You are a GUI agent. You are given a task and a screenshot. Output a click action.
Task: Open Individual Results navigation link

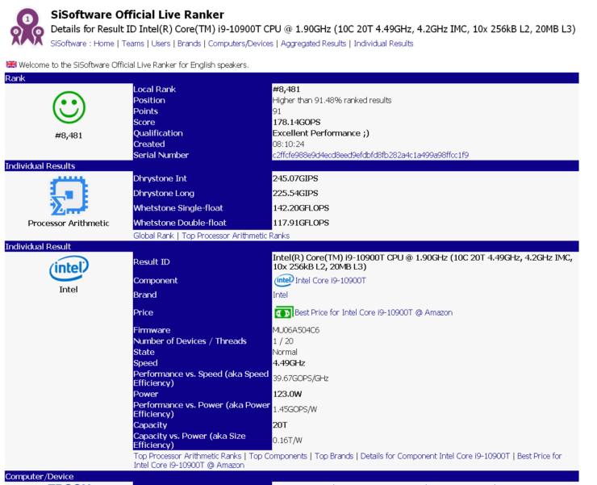tap(383, 44)
